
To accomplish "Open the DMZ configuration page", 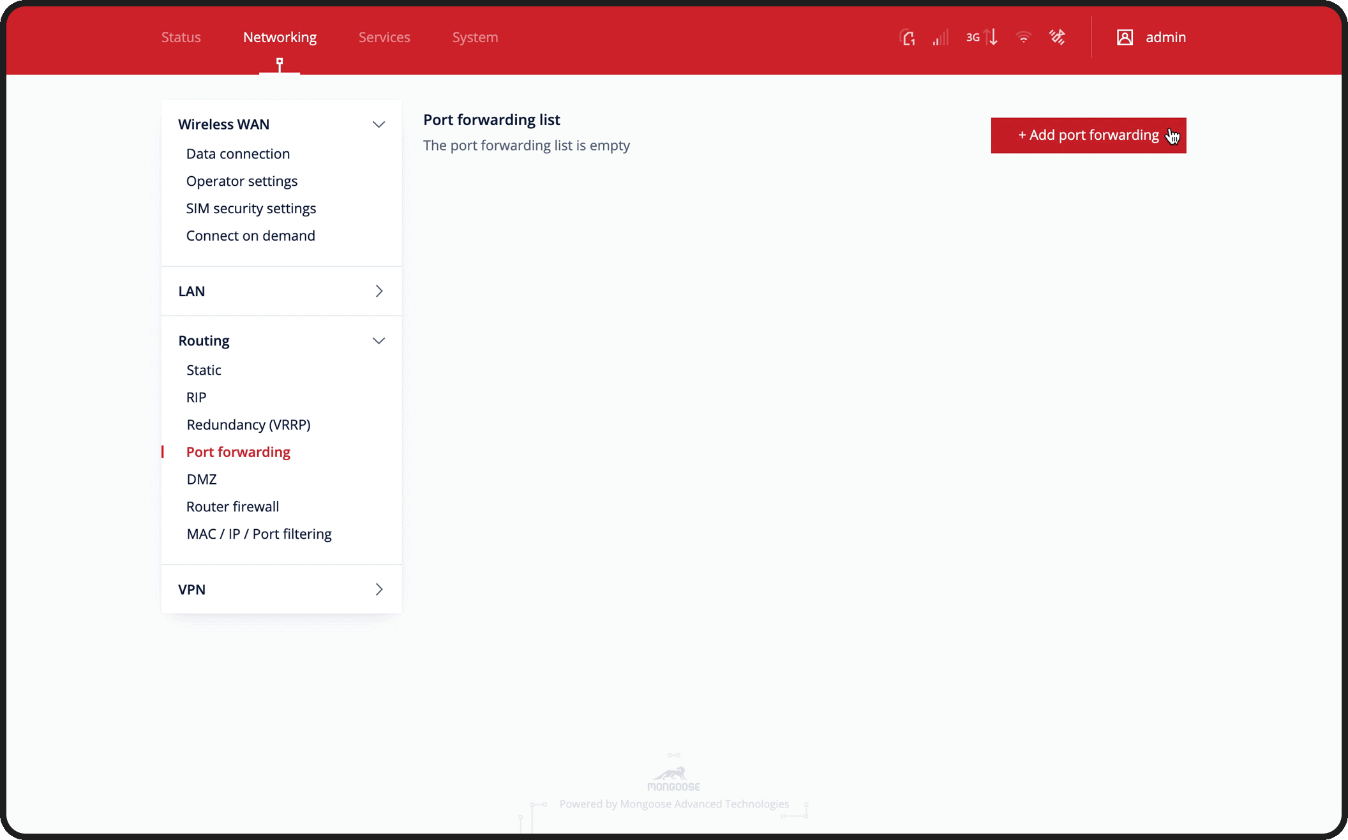I will 202,479.
